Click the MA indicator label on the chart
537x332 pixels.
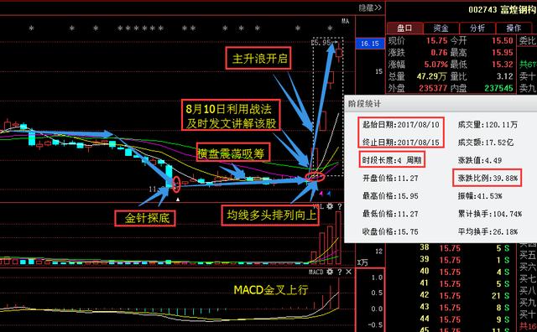pyautogui.click(x=345, y=21)
